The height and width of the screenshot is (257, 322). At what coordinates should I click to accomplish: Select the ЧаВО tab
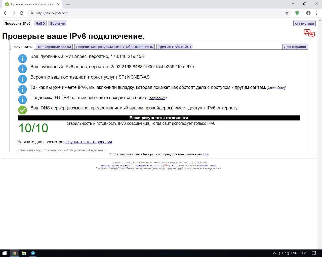(x=40, y=23)
